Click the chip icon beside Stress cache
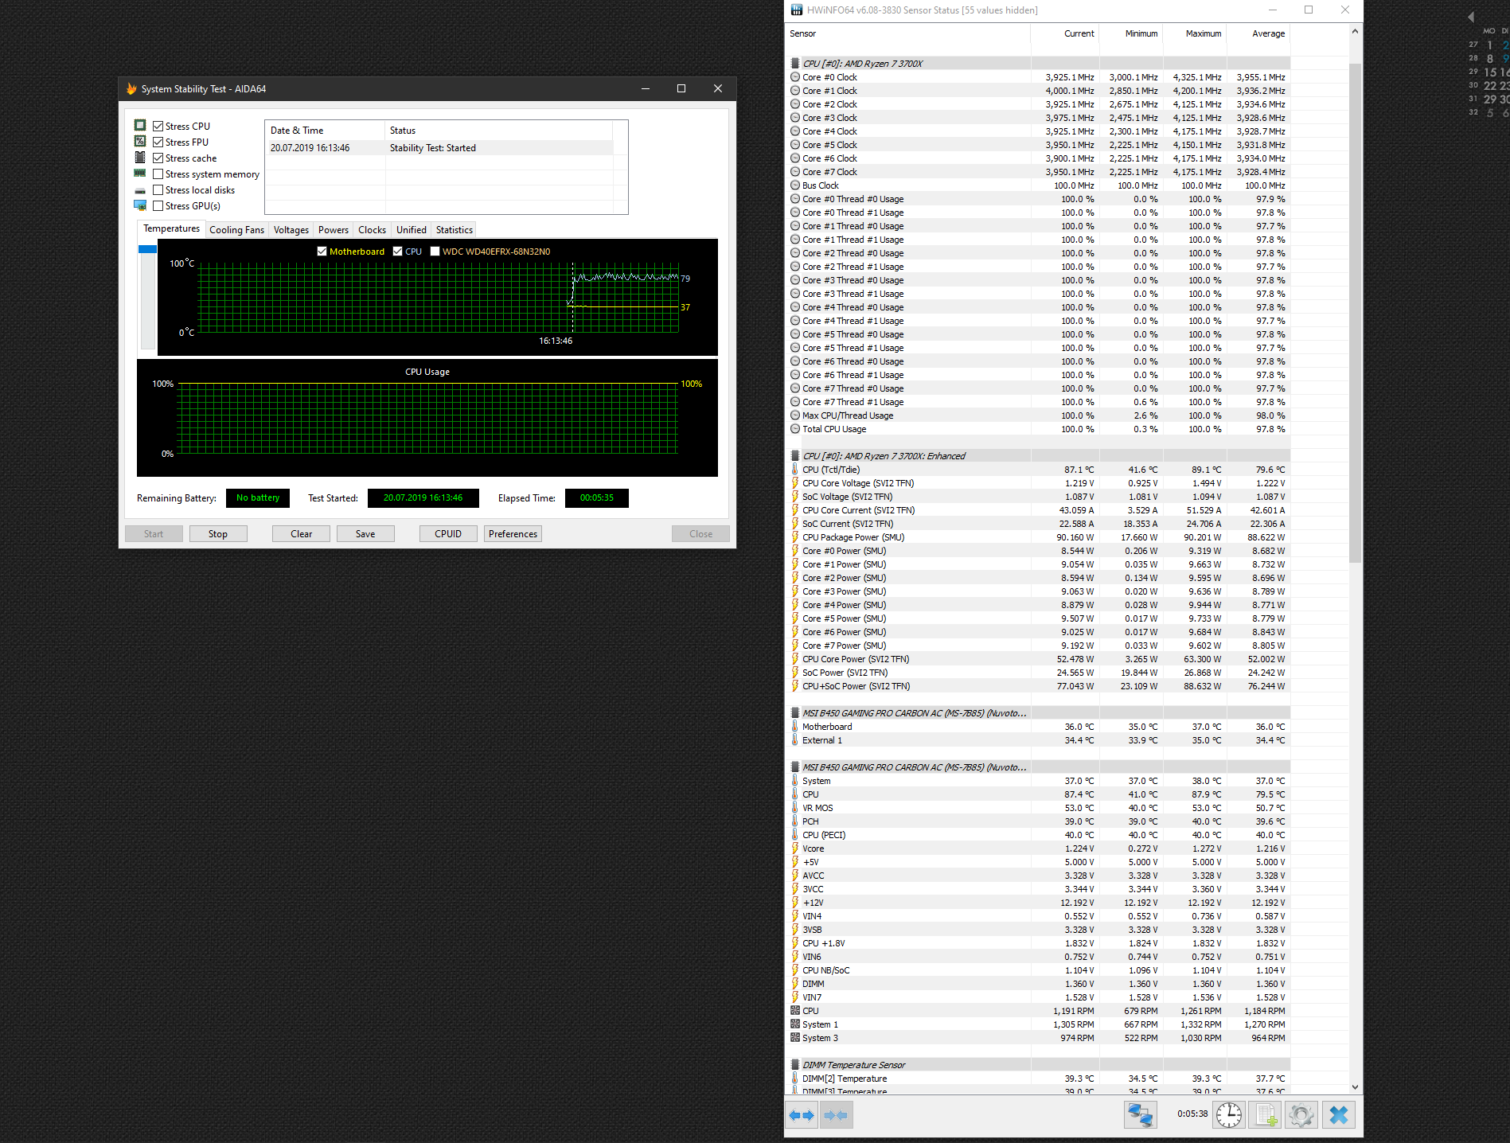Viewport: 1510px width, 1143px height. tap(140, 158)
